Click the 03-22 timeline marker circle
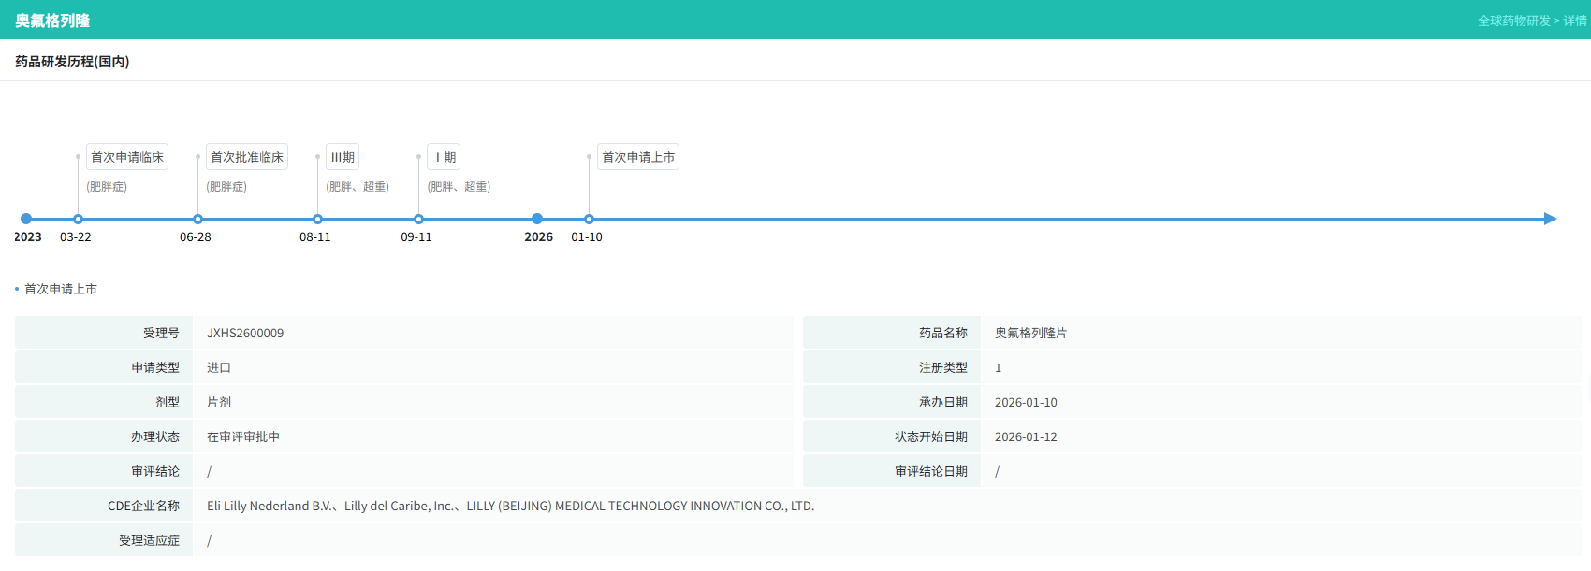1591x571 pixels. (78, 219)
